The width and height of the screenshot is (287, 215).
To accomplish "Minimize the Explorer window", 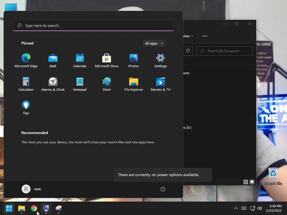I will point(224,24).
